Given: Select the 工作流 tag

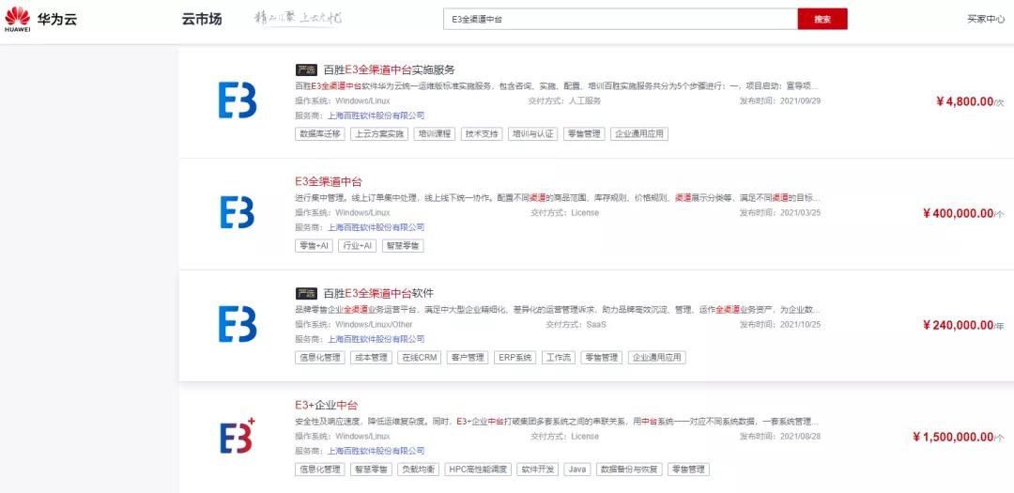Looking at the screenshot, I should (x=558, y=357).
